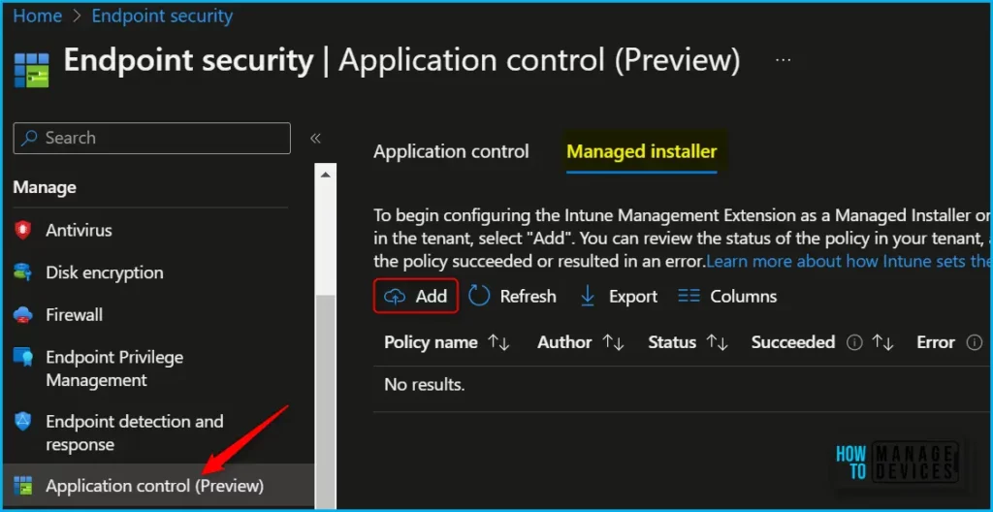Screen dimensions: 993x512
Task: Click the Disk encryption icon
Action: (23, 272)
